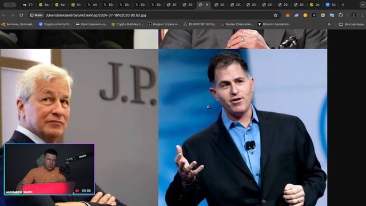Go forward to the next page
The image size is (366, 206).
(x=12, y=15)
